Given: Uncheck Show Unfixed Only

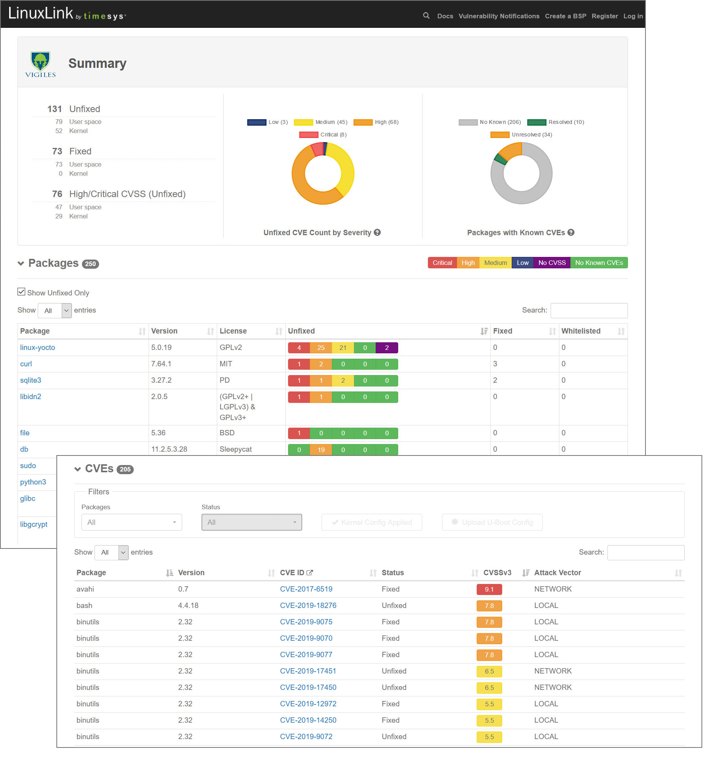Looking at the screenshot, I should click(21, 292).
